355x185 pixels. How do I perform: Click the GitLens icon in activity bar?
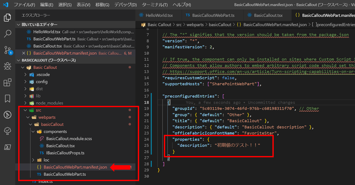point(7,115)
